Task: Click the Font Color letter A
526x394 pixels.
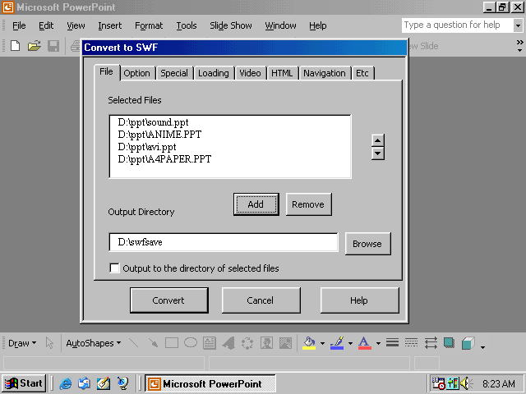Action: click(365, 343)
